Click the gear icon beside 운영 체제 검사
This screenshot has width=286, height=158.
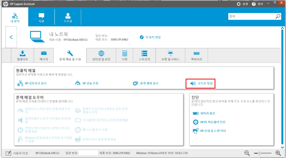[135, 83]
